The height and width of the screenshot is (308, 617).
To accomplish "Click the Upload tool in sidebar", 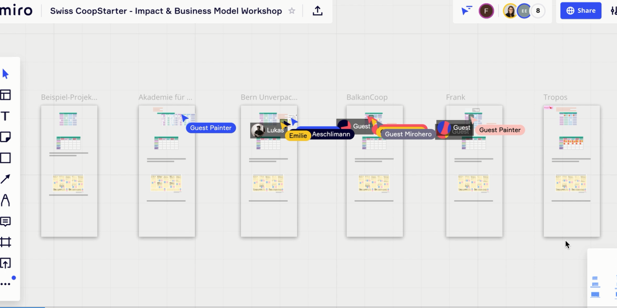I will pyautogui.click(x=5, y=263).
